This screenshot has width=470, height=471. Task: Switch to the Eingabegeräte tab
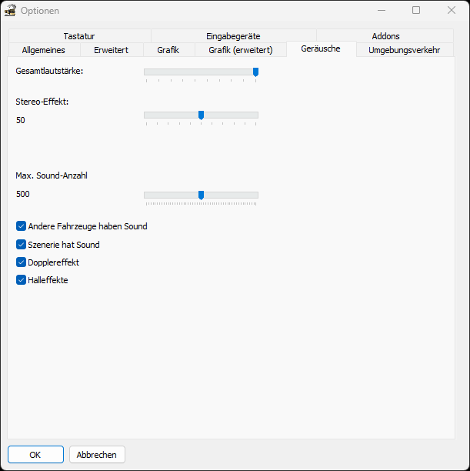[x=233, y=36]
